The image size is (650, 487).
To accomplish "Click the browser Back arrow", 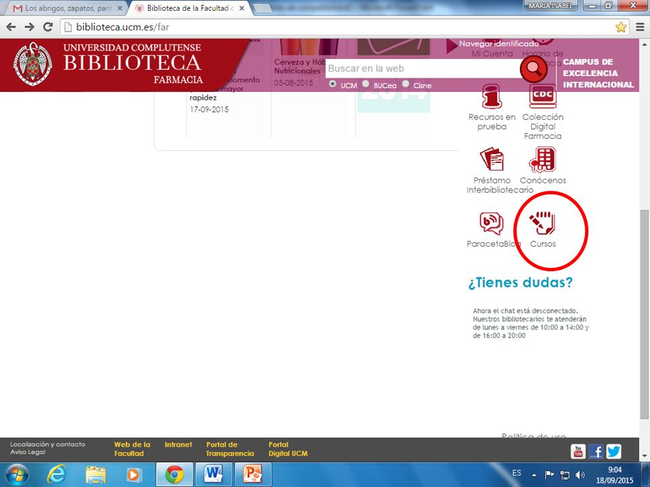I will tap(12, 27).
